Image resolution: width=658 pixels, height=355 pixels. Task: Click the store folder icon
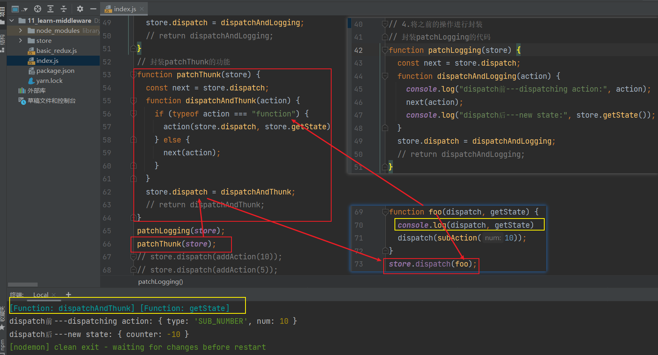click(31, 40)
